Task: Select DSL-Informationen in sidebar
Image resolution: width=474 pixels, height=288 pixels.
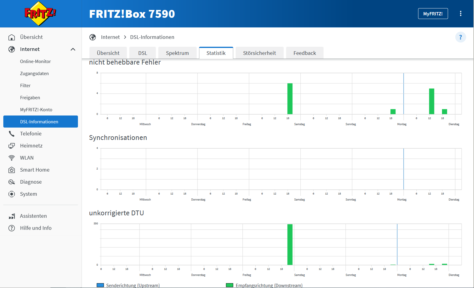Action: 40,122
